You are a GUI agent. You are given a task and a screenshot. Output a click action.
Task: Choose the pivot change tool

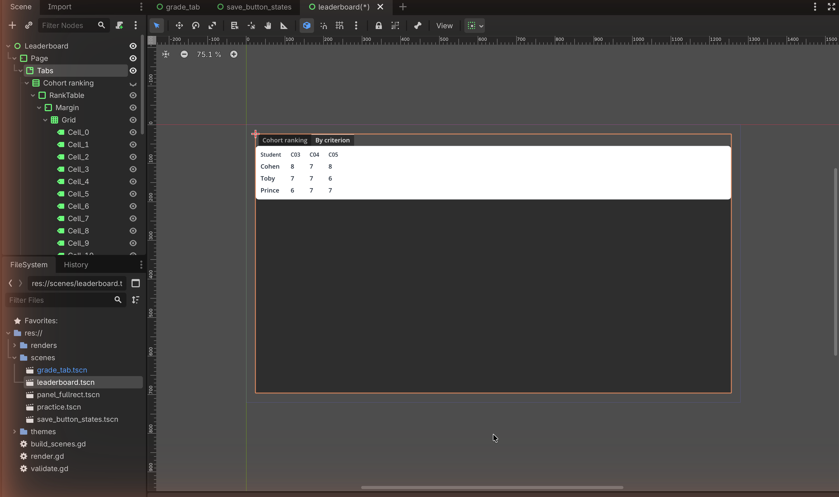251,25
